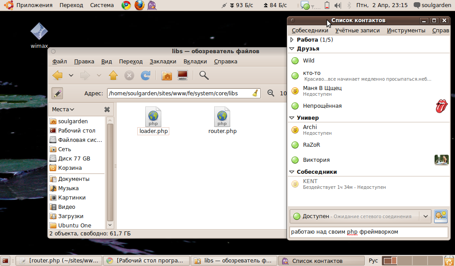Collapse the Друзья contact group
Image resolution: width=455 pixels, height=266 pixels.
tap(292, 49)
